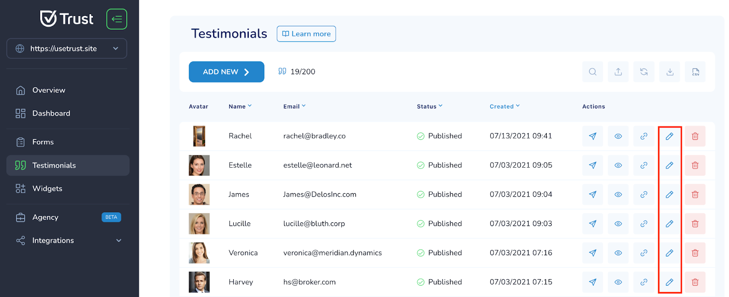Click the email veronica@meridian.dynamics
The height and width of the screenshot is (297, 729).
333,253
